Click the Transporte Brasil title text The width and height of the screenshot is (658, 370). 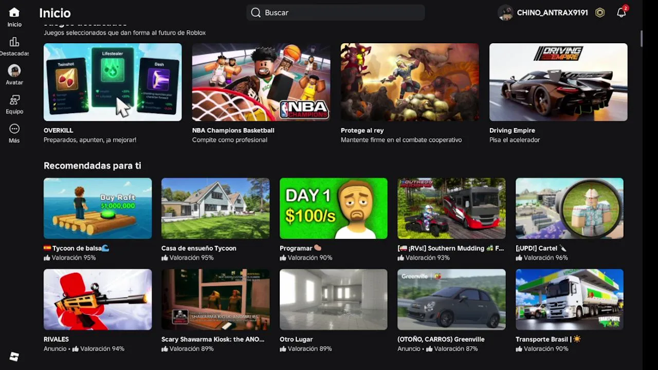click(548, 339)
